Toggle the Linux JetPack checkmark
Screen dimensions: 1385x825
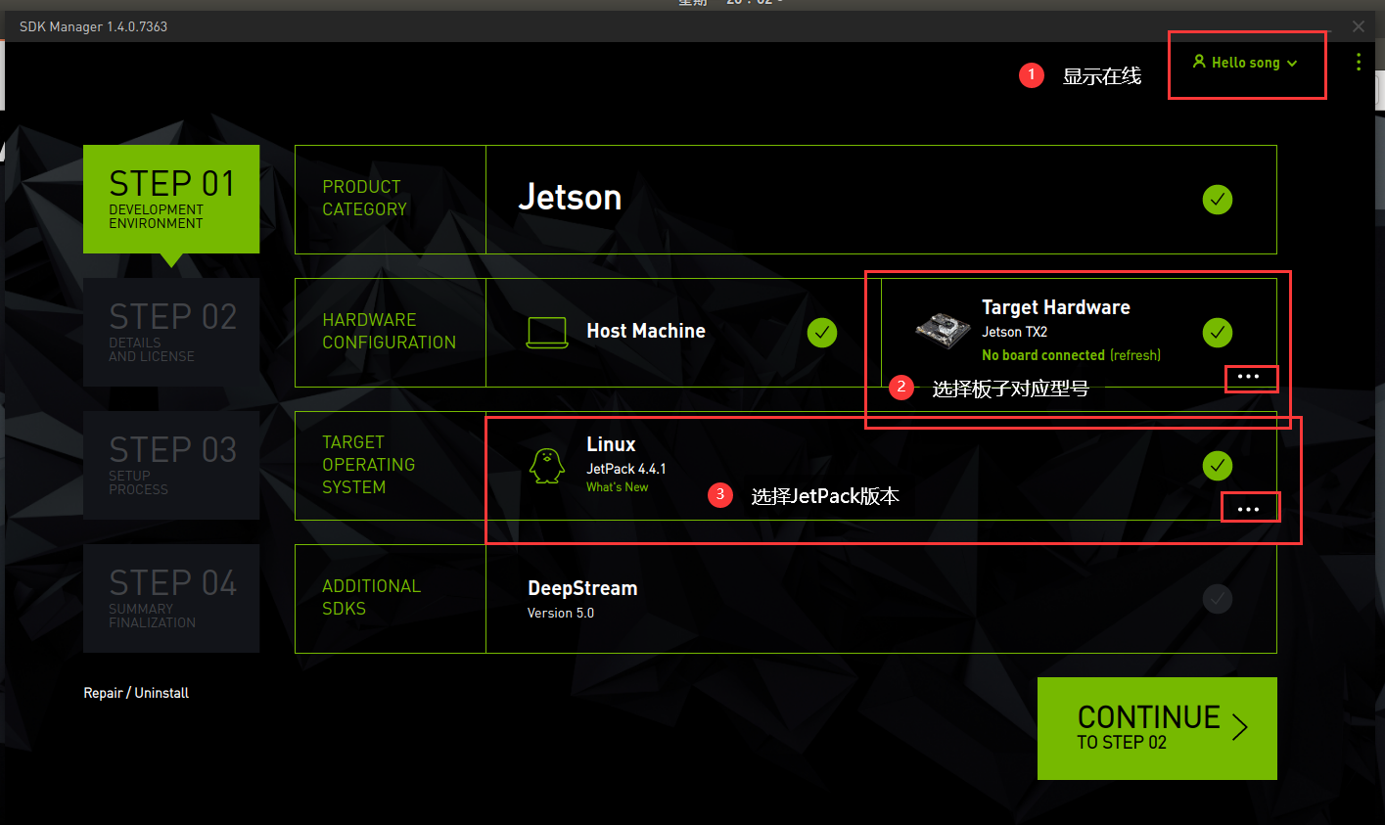click(1218, 466)
